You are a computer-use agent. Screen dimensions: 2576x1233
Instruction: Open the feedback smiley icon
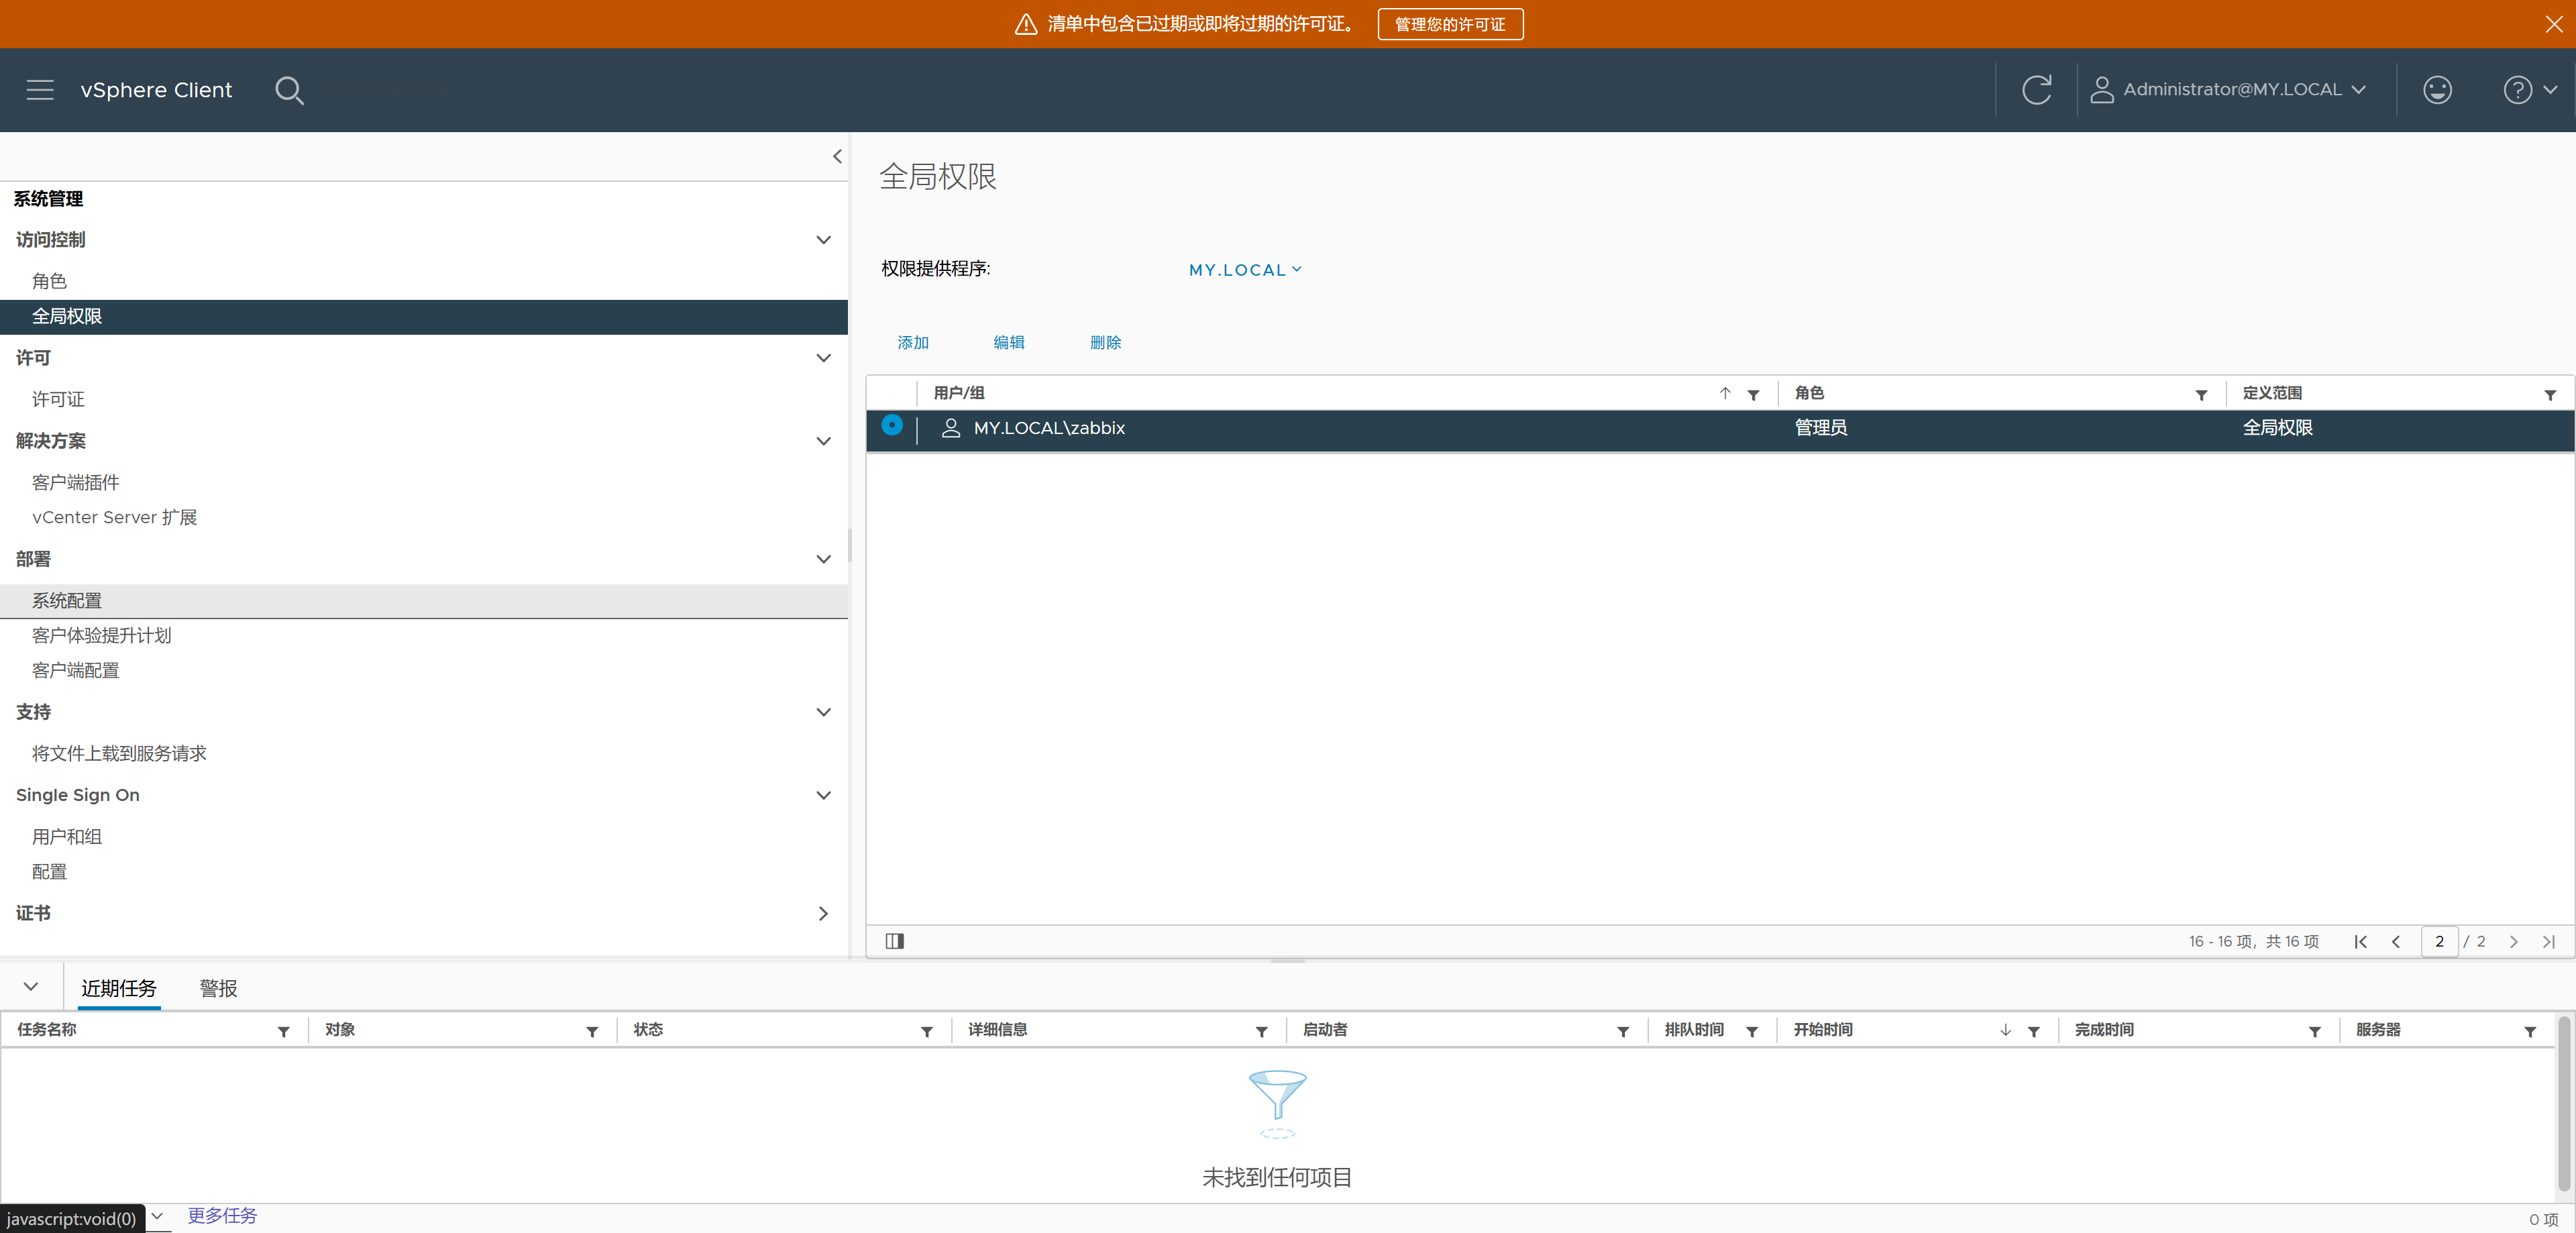pos(2437,90)
